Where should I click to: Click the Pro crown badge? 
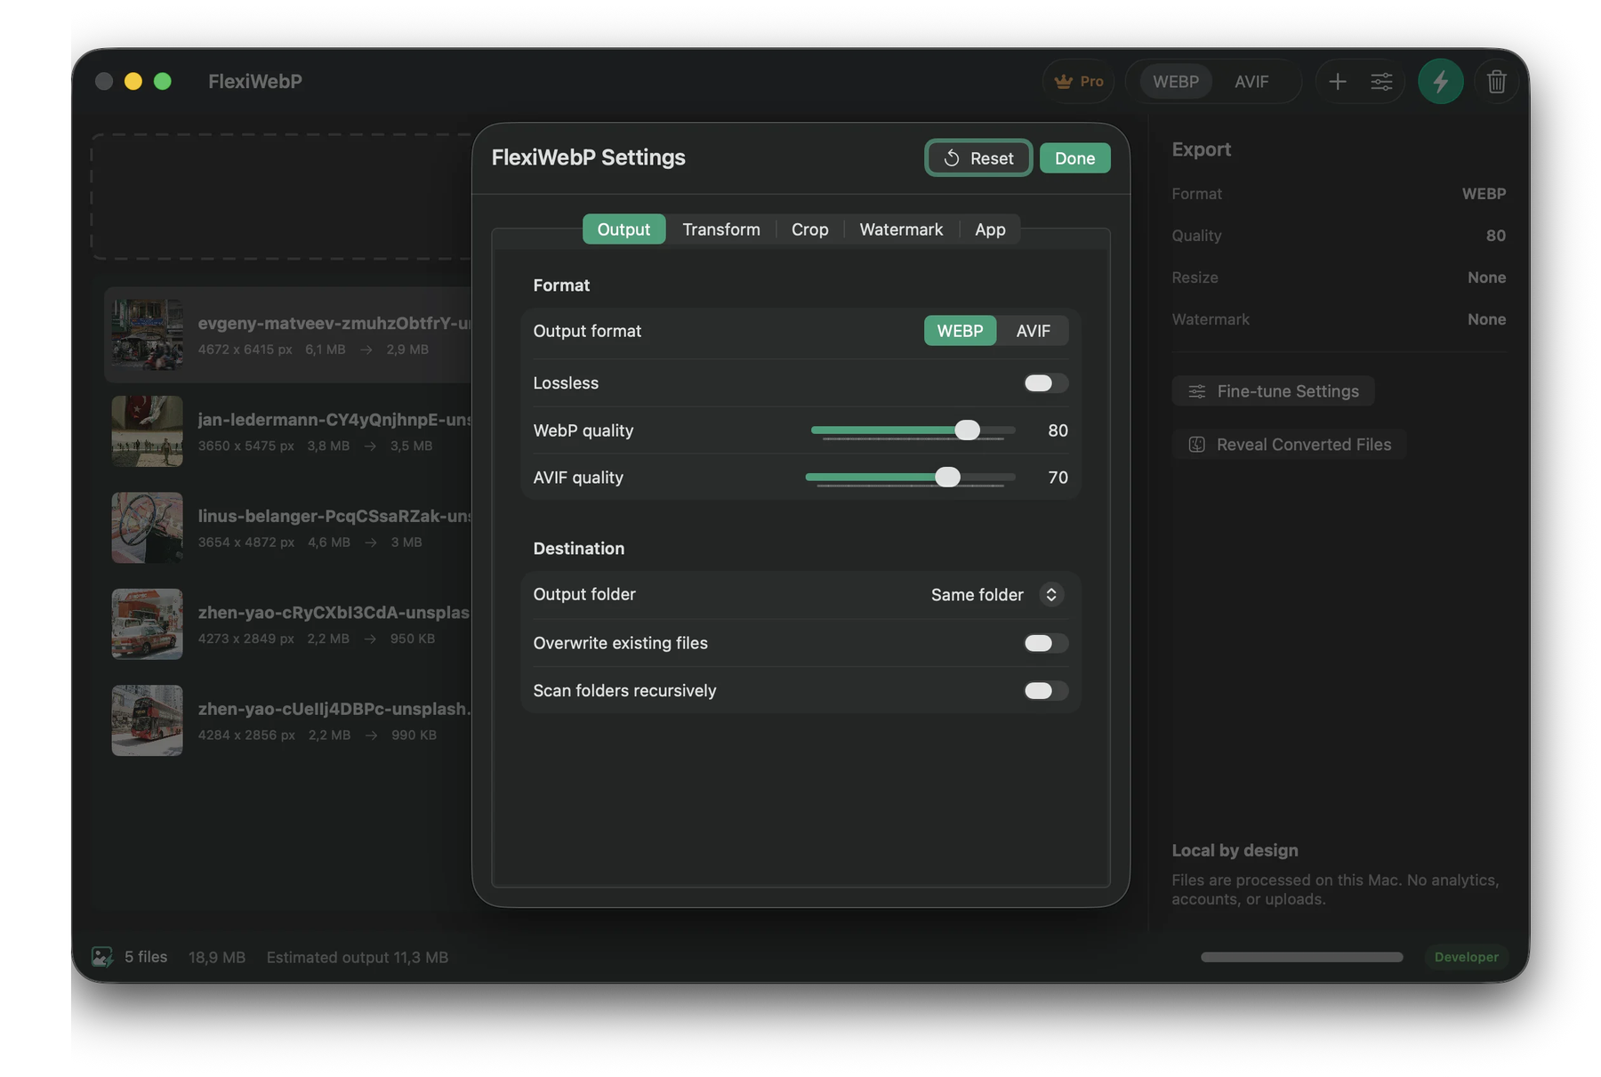[x=1078, y=81]
